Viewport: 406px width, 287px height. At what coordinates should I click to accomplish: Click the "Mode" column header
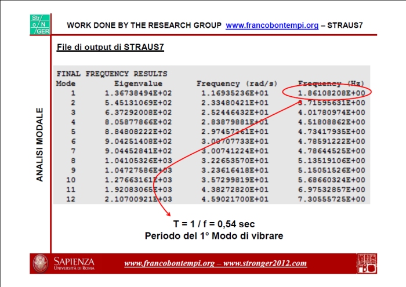click(66, 83)
